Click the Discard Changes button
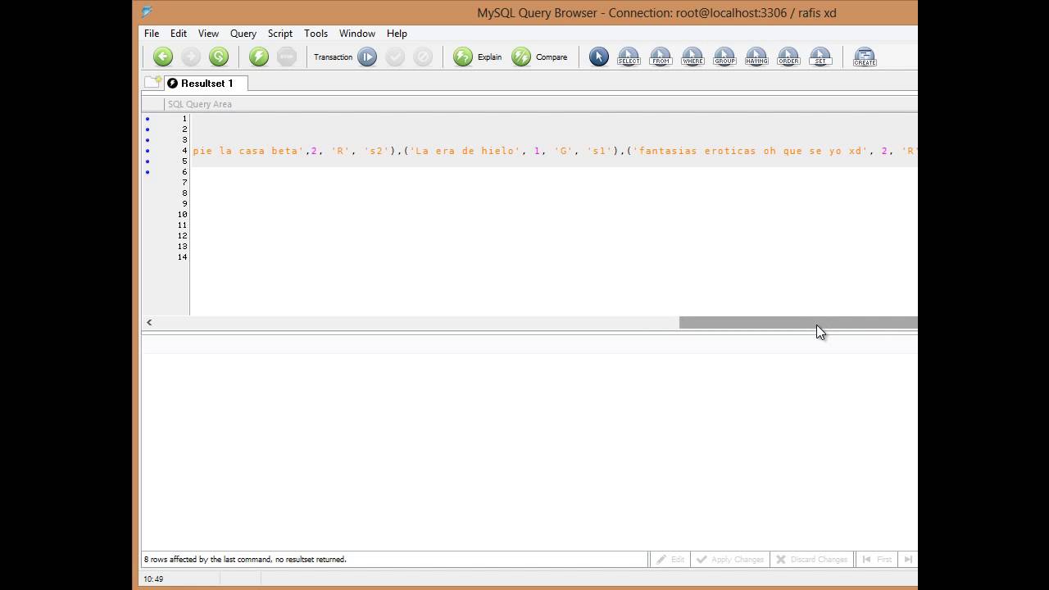 tap(812, 559)
